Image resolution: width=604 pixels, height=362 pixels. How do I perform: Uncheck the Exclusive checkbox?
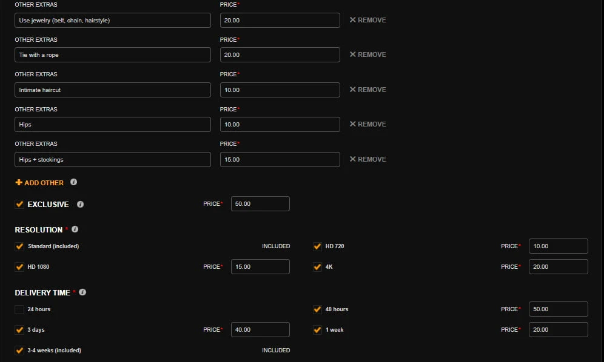point(19,205)
